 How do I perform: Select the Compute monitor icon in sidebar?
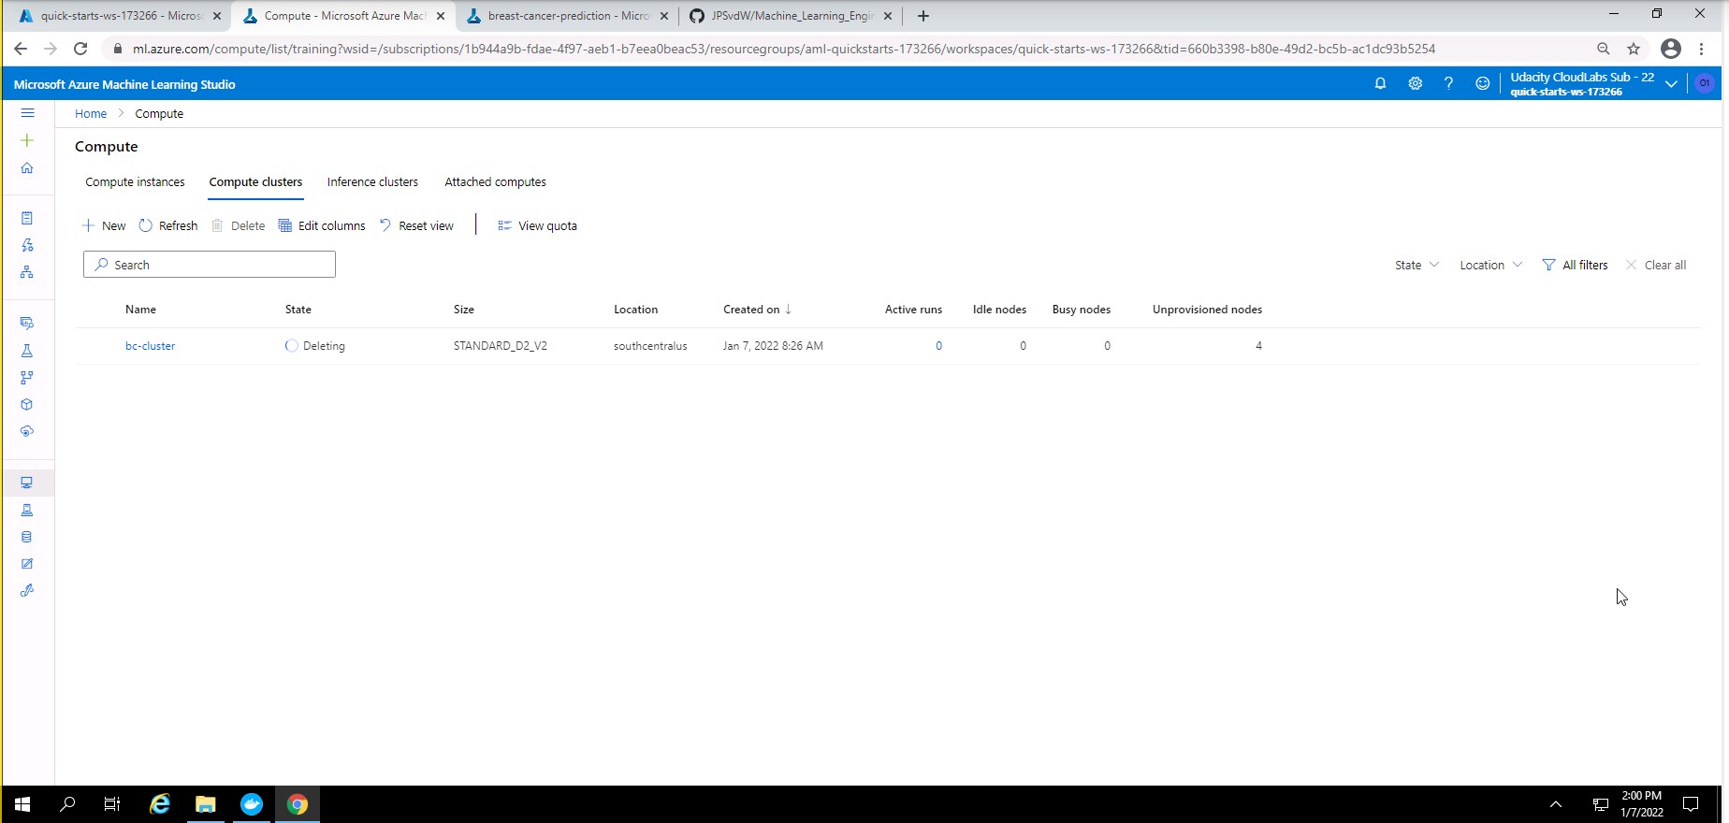(x=27, y=483)
